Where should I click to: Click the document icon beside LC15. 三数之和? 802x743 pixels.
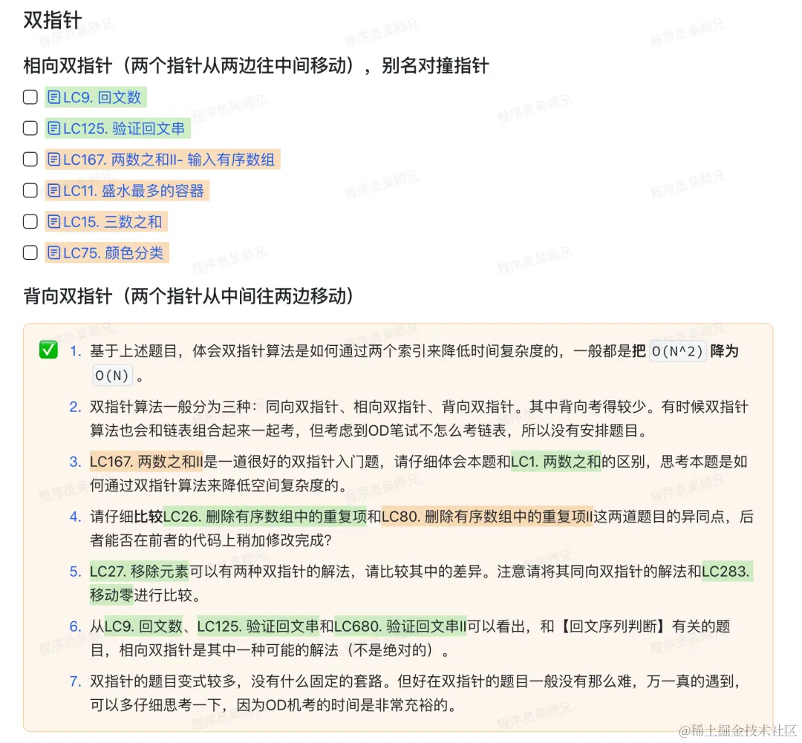[x=54, y=221]
